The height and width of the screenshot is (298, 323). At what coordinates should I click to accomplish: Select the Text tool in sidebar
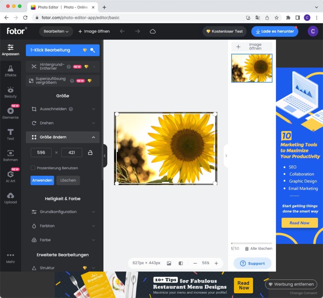pyautogui.click(x=10, y=134)
